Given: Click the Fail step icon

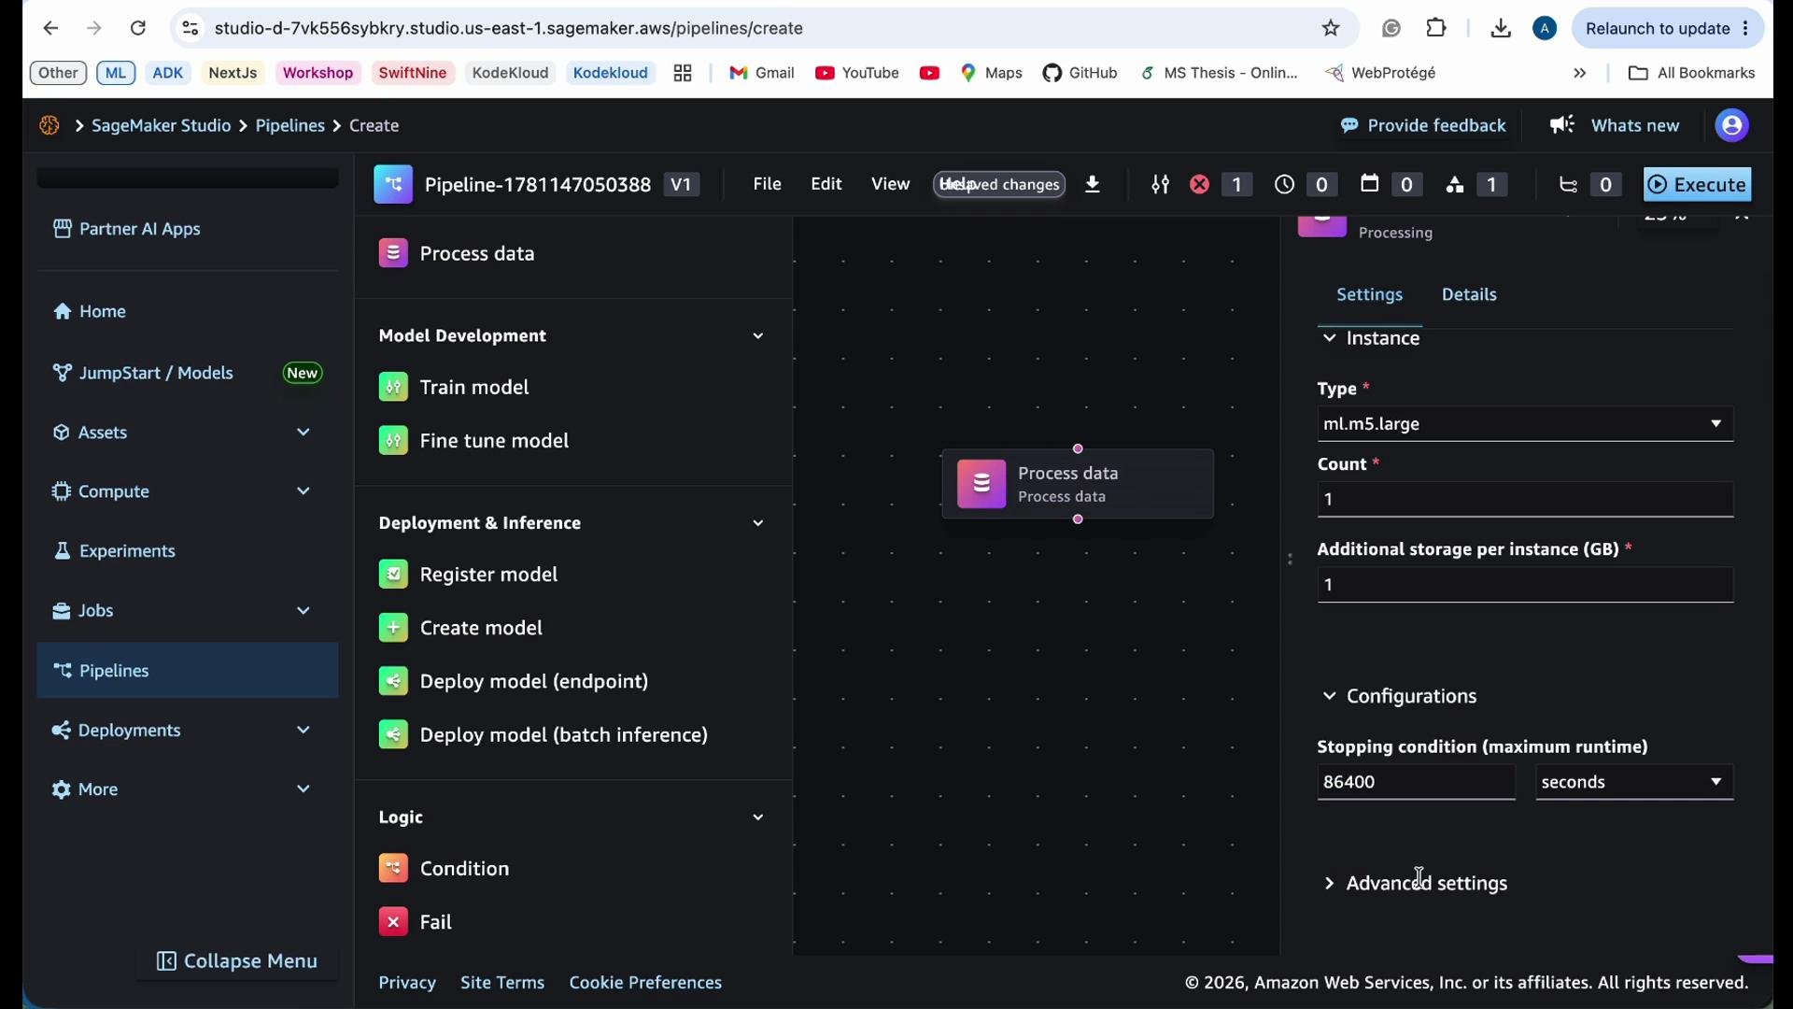Looking at the screenshot, I should pos(393,922).
